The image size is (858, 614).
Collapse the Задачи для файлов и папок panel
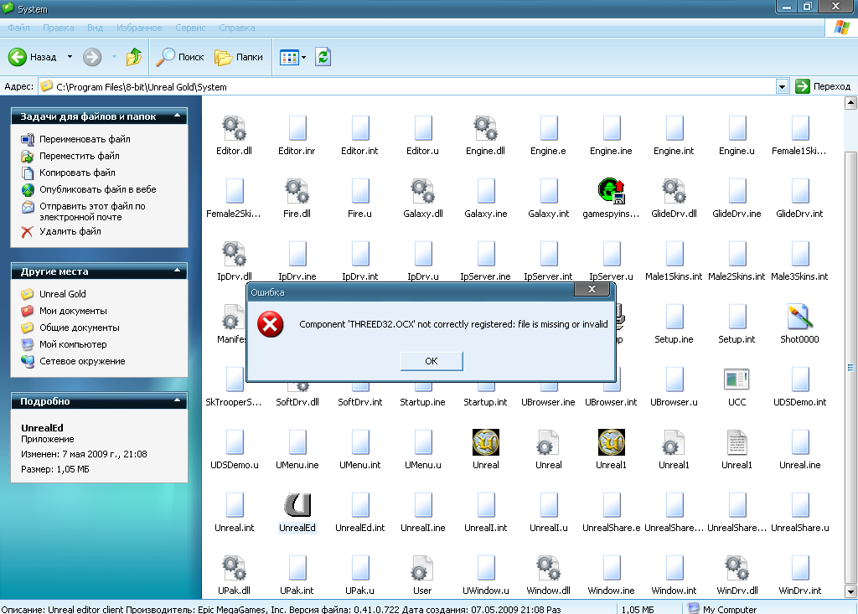(178, 116)
